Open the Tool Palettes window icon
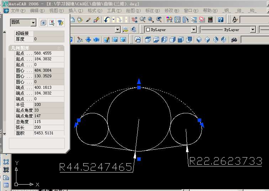 coord(186,20)
